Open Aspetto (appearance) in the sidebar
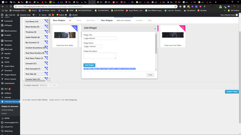 (x=8, y=54)
